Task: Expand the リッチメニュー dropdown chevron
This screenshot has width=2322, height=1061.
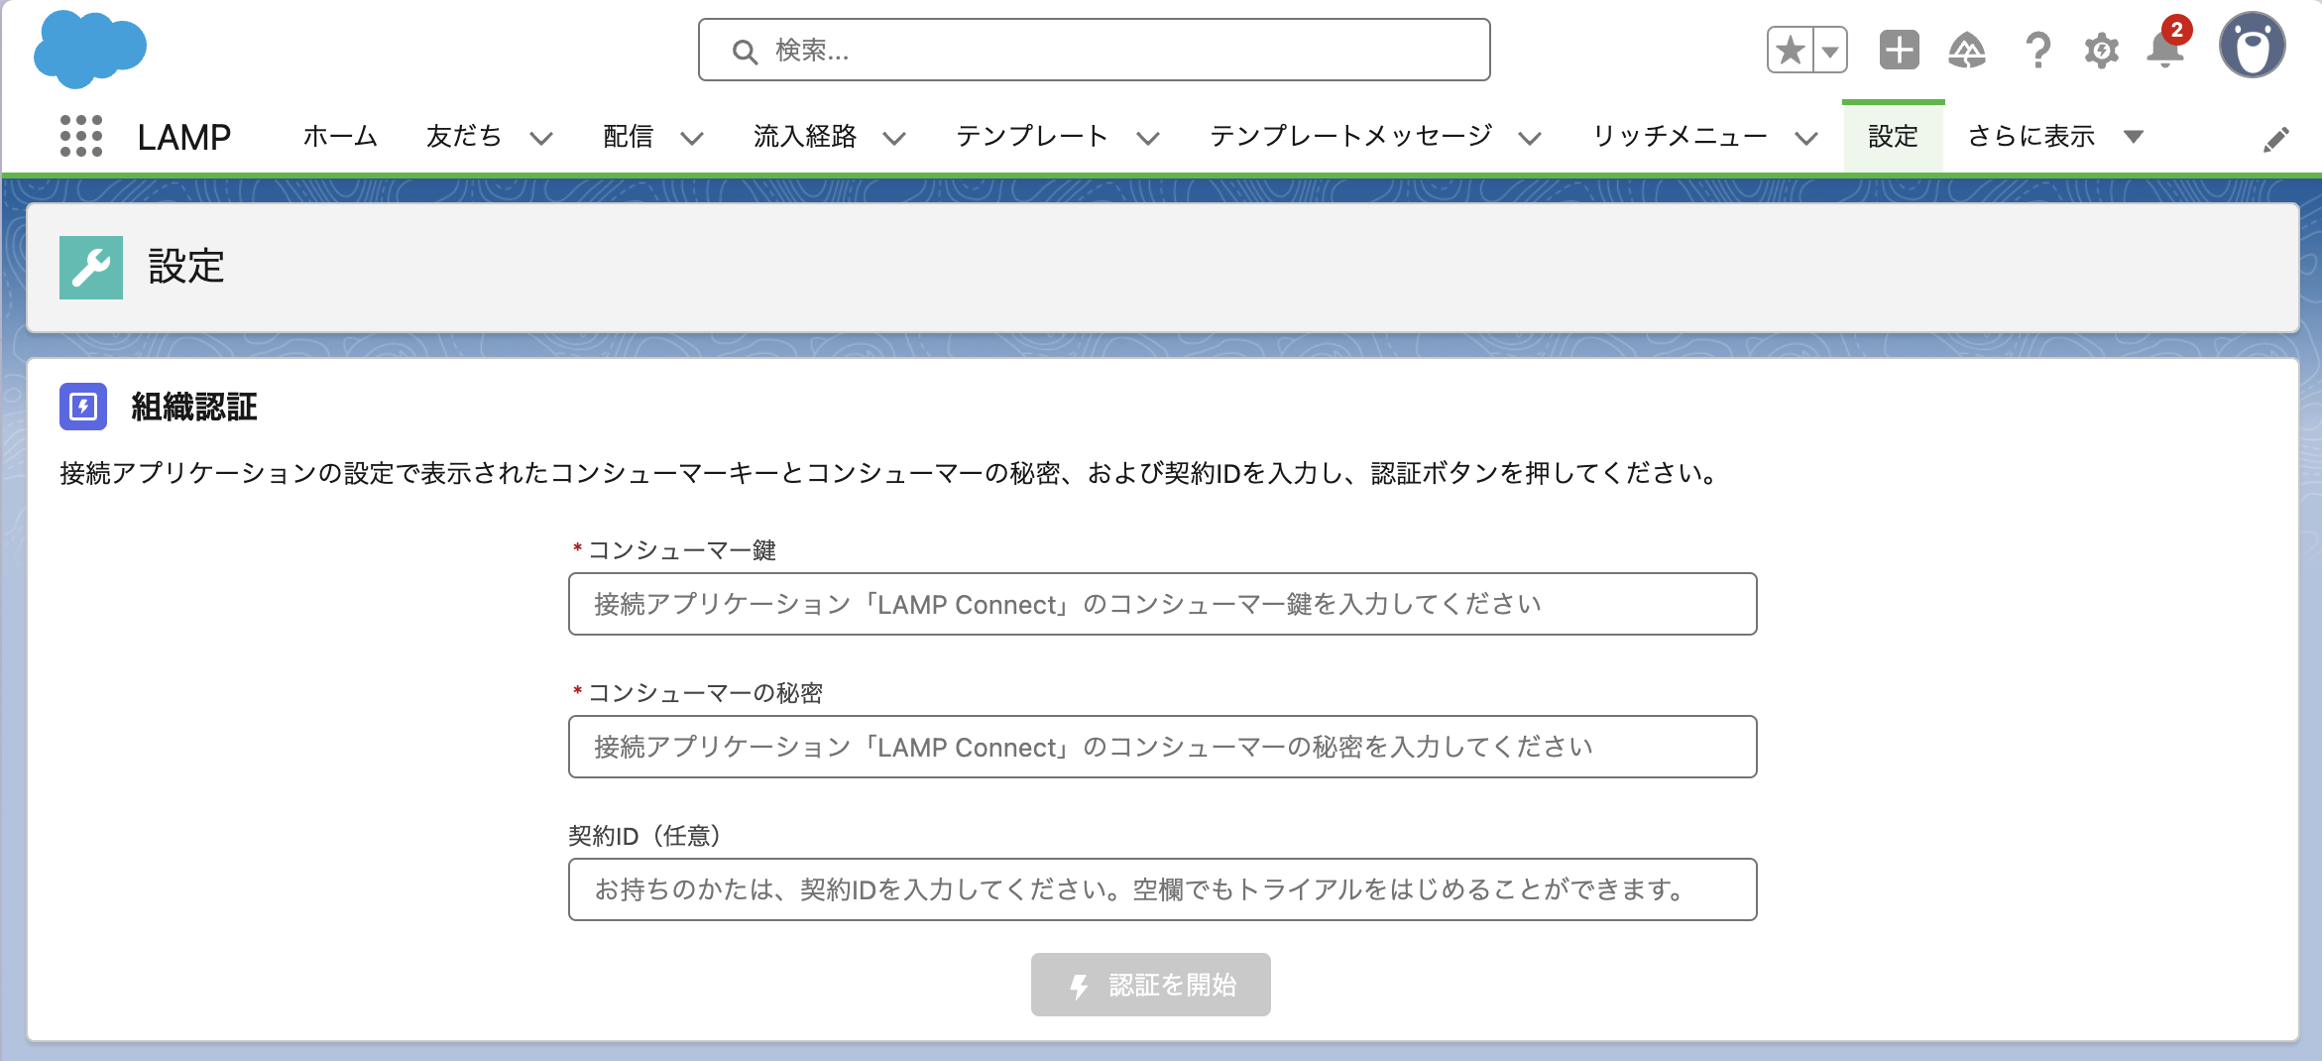Action: (1806, 138)
